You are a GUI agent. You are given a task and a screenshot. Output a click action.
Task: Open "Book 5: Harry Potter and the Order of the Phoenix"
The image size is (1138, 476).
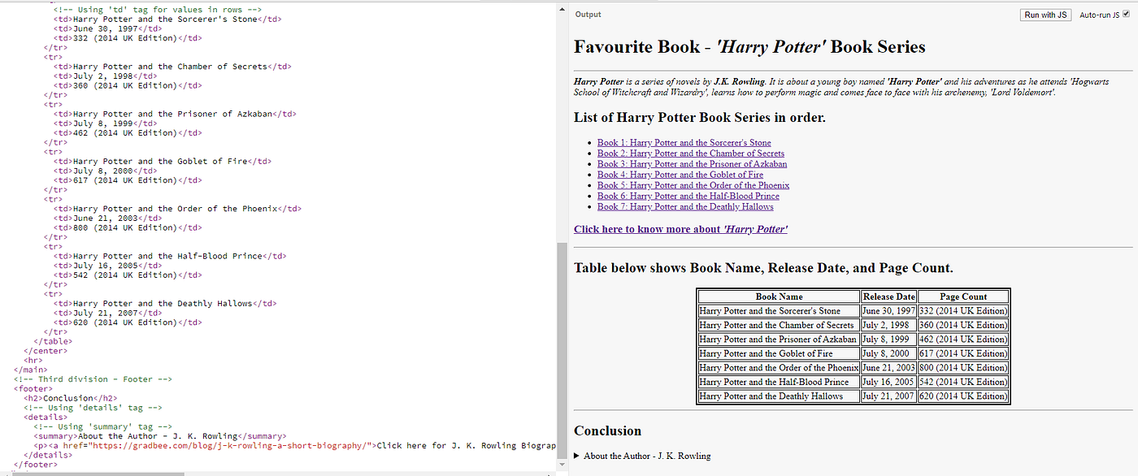click(x=693, y=185)
